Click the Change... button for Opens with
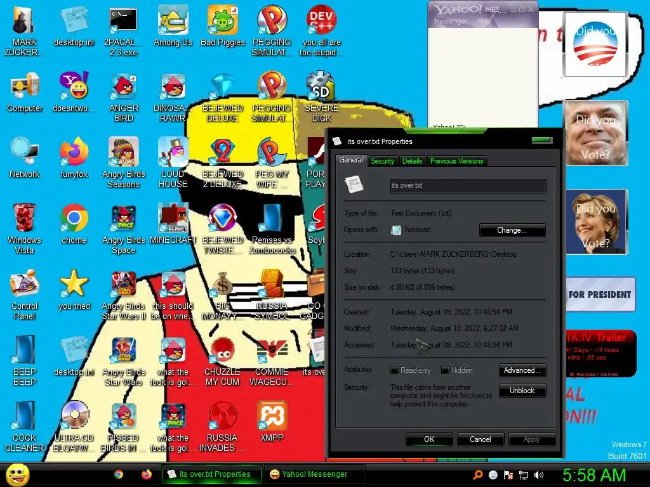This screenshot has height=487, width=650. (512, 230)
